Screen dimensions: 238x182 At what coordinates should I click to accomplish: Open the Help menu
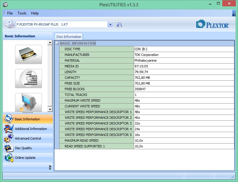click(35, 13)
